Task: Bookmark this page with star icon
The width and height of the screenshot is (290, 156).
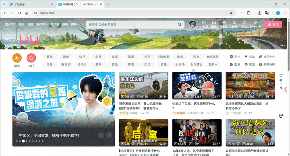Action: coord(231,13)
